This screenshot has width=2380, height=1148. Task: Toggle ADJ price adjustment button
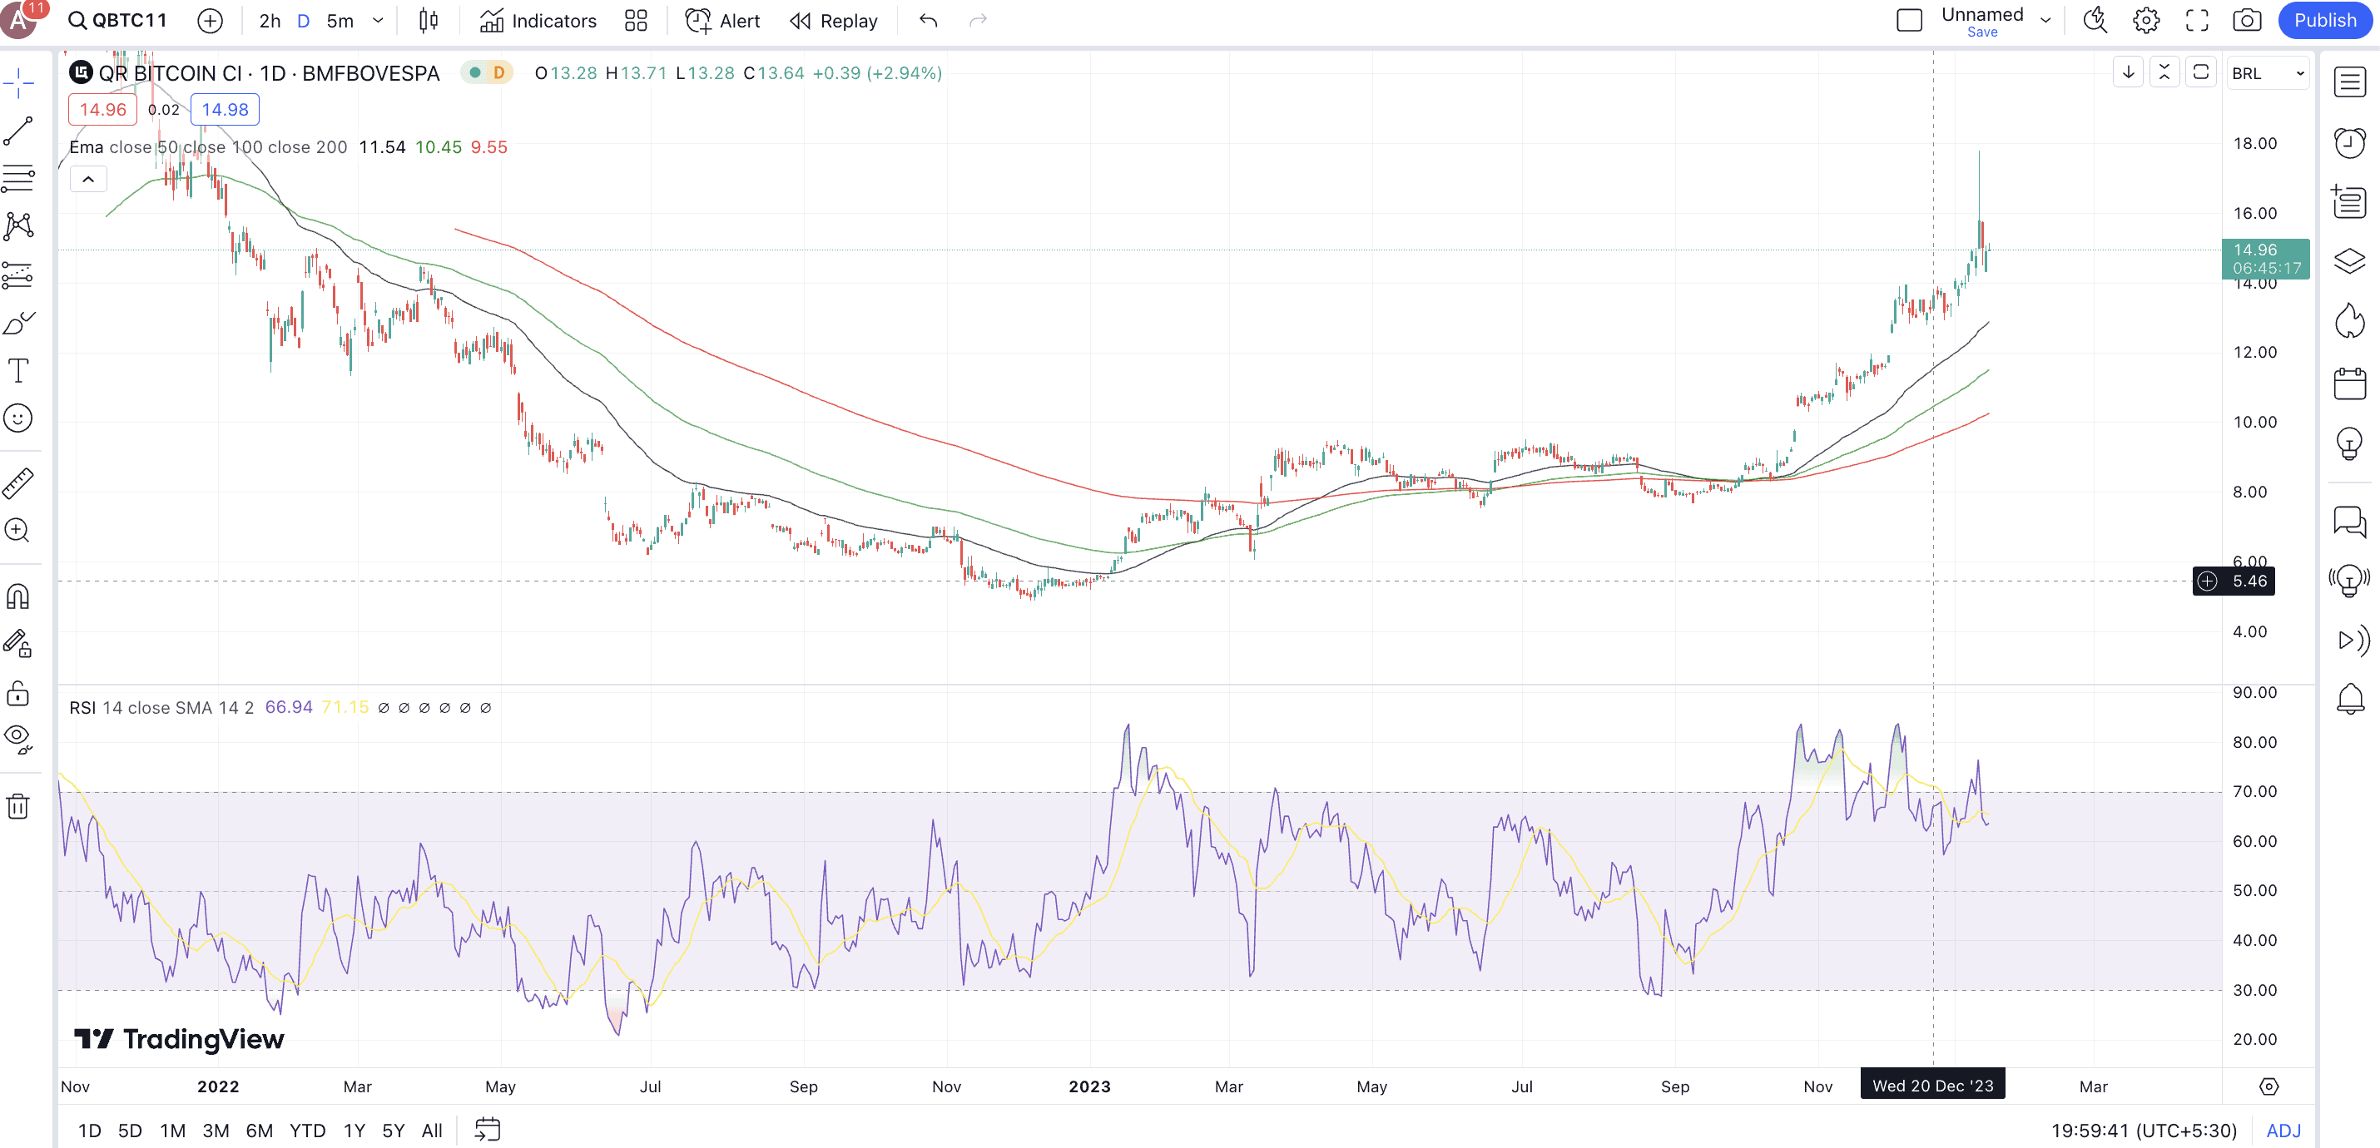(x=2283, y=1131)
